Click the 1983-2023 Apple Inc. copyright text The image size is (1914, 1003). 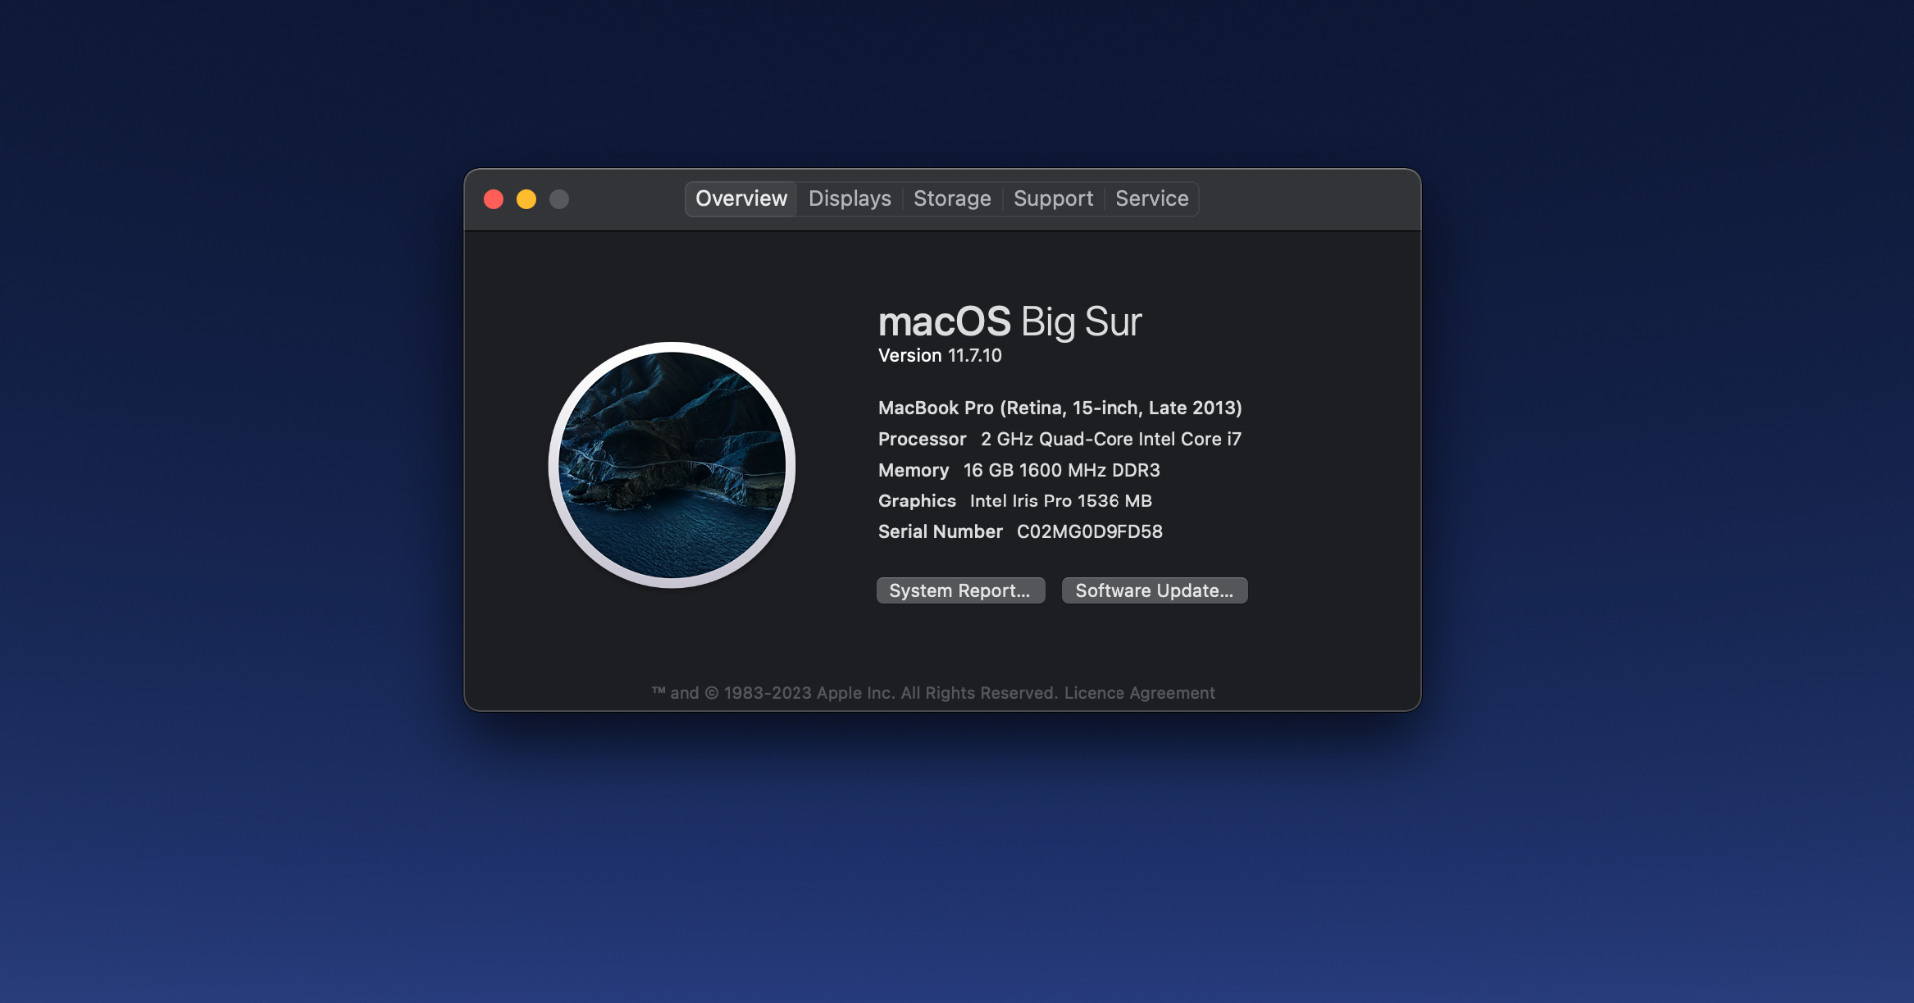coord(854,693)
